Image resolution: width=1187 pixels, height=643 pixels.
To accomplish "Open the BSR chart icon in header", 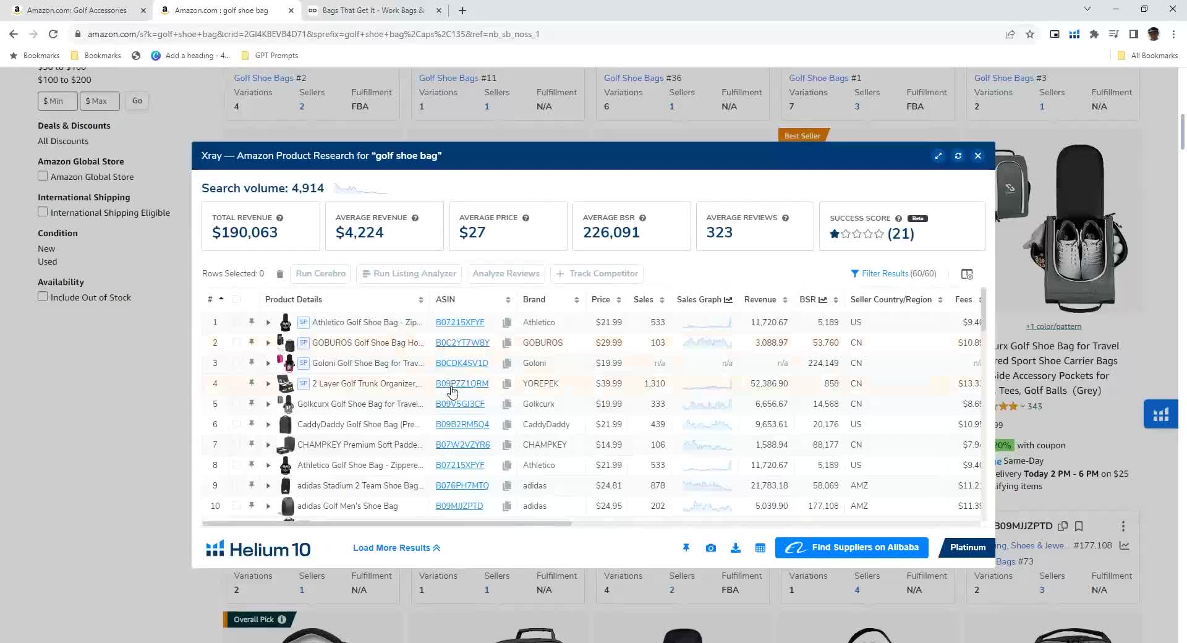I will [823, 300].
